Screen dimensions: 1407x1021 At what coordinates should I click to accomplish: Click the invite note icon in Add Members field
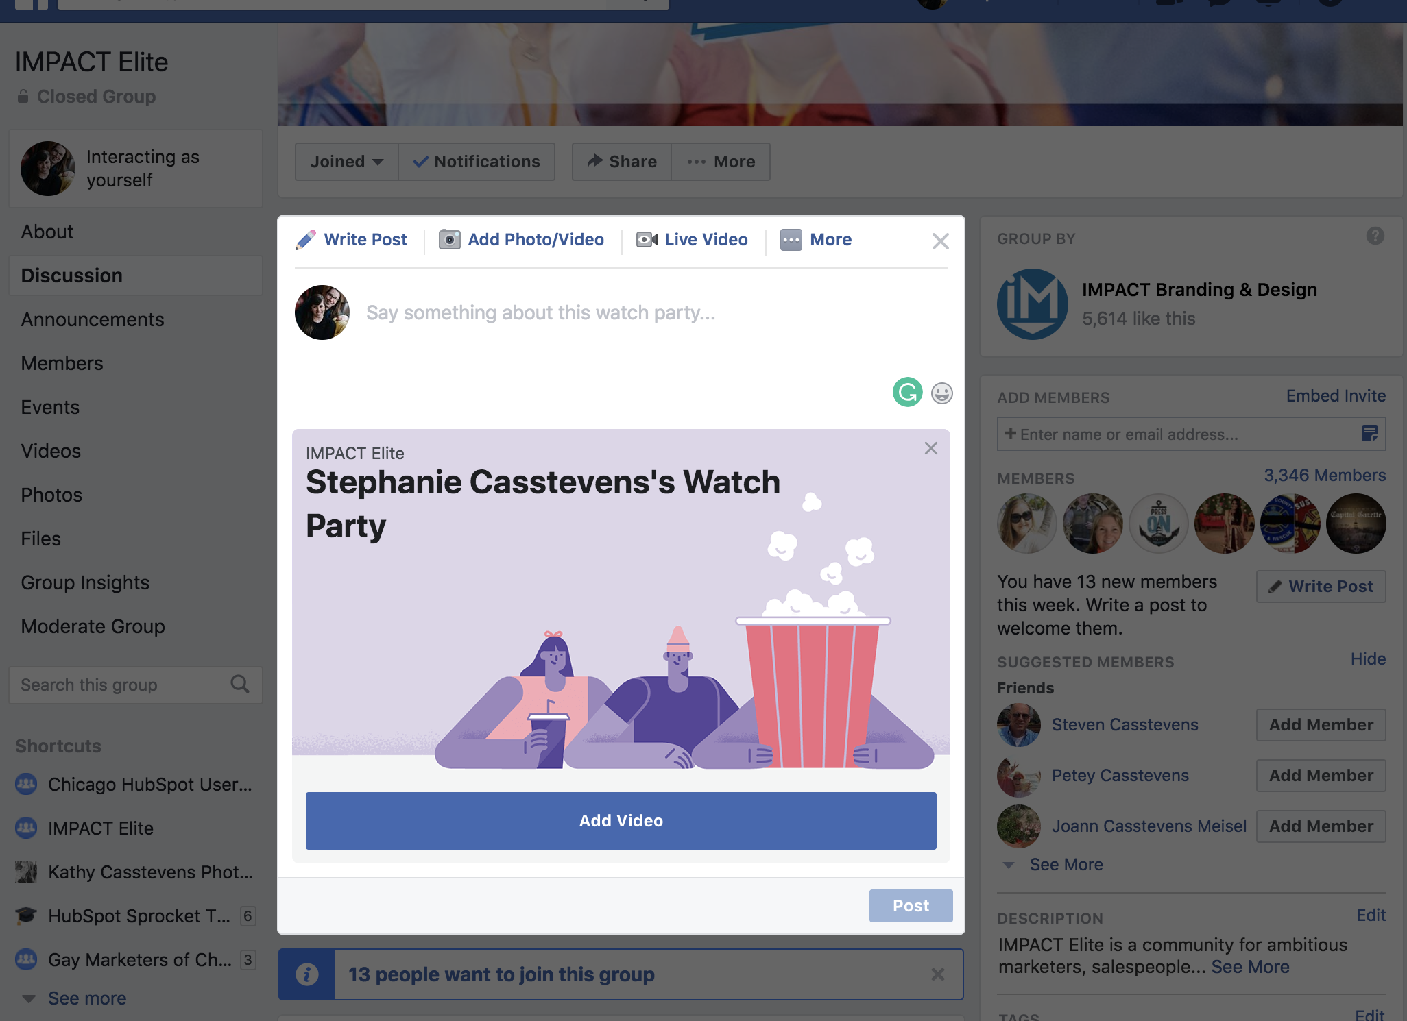pyautogui.click(x=1369, y=433)
